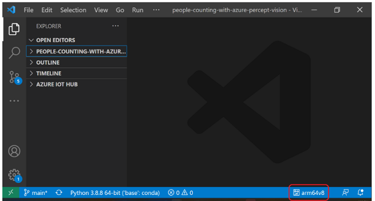Expand the Timeline section
375x201 pixels.
(x=76, y=73)
